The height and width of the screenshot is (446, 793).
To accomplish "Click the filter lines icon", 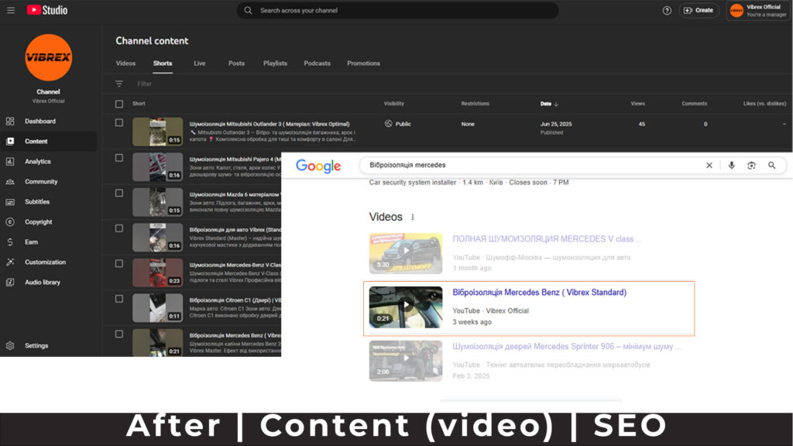I will (x=118, y=84).
